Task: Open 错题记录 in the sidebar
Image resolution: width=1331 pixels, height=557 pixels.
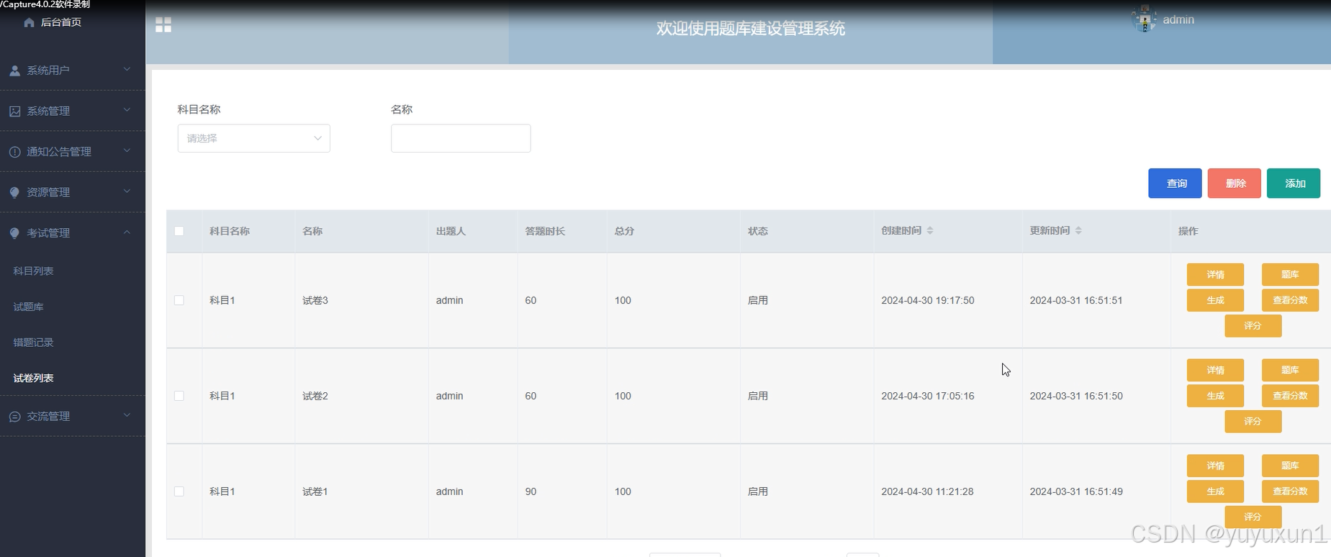Action: (x=34, y=343)
